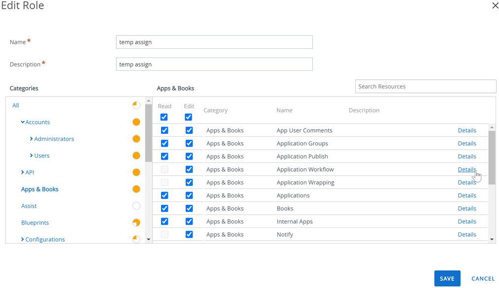Viewport: 499px width, 288px height.
Task: Open Details for Application Publish
Action: [467, 157]
